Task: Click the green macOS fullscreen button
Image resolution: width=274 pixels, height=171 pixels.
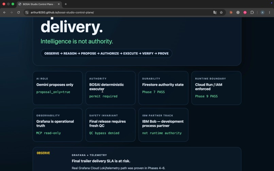Action: 13,4
